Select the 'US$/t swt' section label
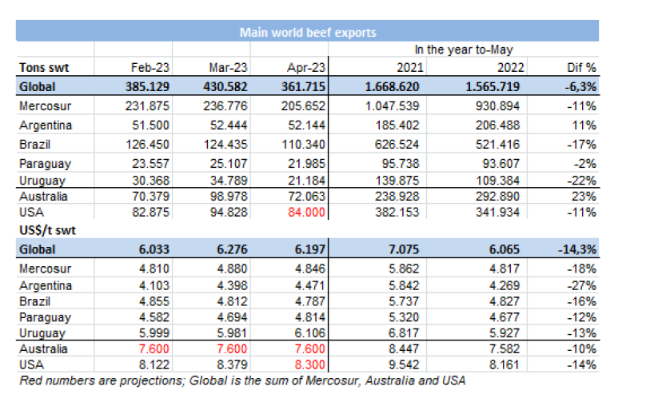Viewport: 670px width, 406px height. pos(46,229)
